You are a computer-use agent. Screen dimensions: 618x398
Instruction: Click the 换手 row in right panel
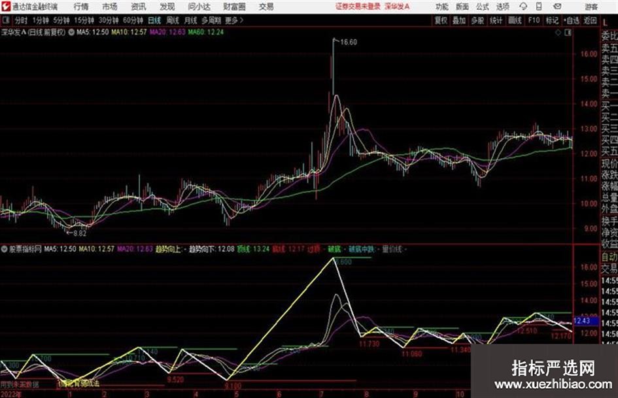pyautogui.click(x=609, y=222)
